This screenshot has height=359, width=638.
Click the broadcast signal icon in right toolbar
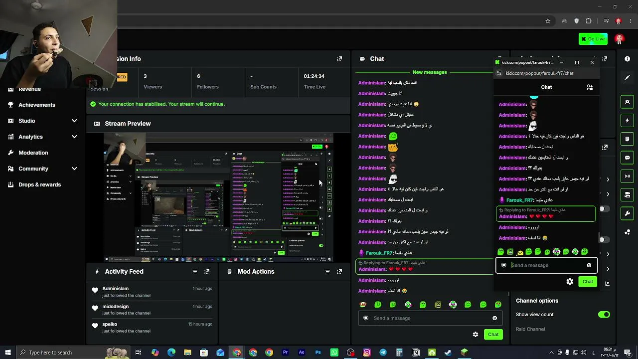click(x=627, y=176)
